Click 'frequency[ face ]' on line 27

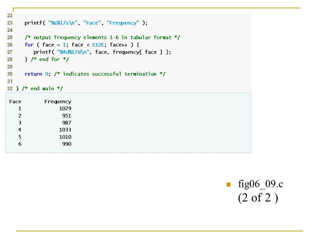click(138, 52)
